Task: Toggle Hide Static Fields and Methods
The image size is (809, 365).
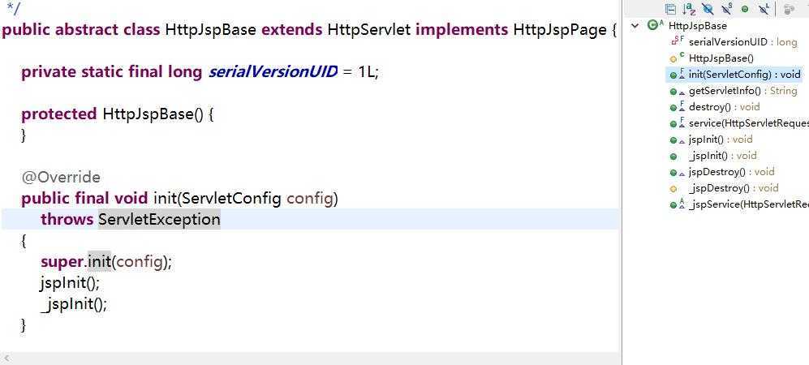Action: coord(726,8)
